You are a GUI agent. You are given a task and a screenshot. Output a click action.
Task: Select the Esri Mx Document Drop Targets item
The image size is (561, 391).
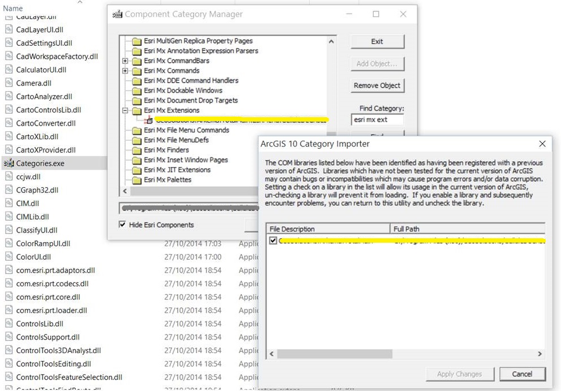click(x=191, y=101)
